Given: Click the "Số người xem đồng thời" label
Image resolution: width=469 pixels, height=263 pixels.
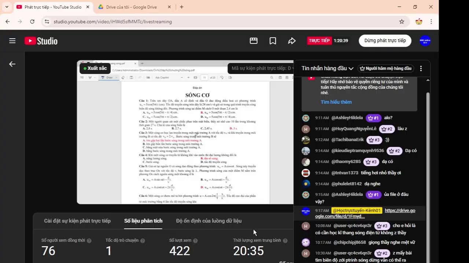Looking at the screenshot, I should 63,240.
